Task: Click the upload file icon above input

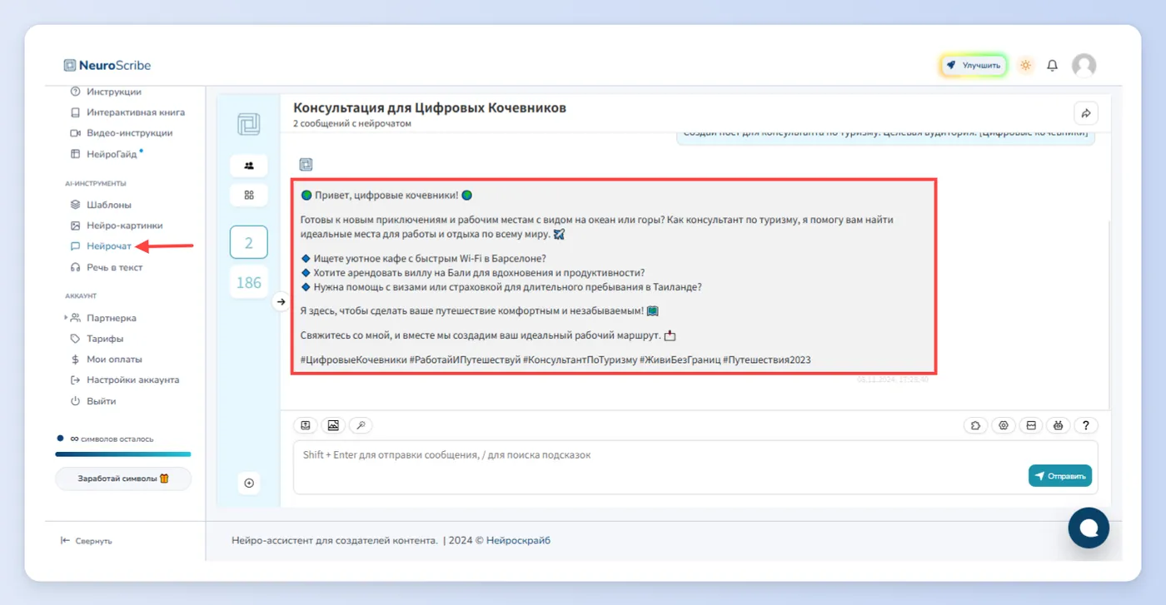Action: 306,425
